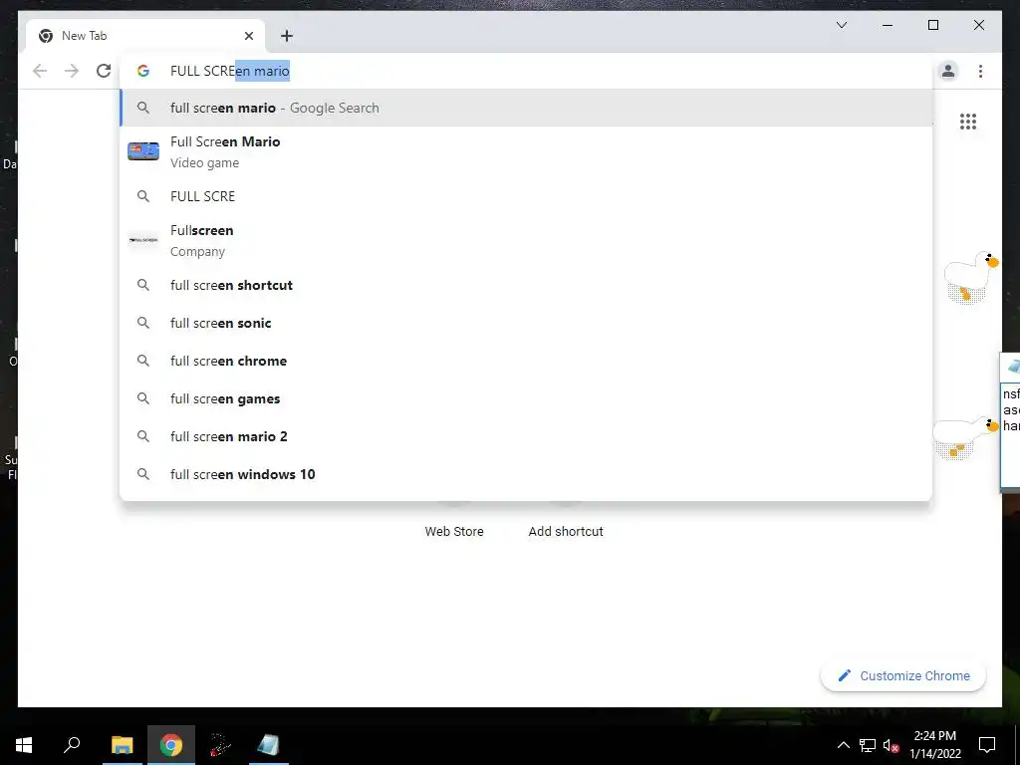Select the 'full screen mario 2' suggestion

point(526,436)
